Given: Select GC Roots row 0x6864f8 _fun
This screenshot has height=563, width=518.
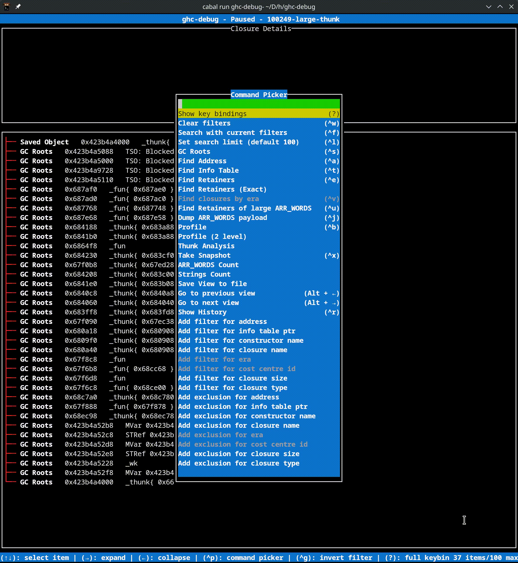Looking at the screenshot, I should pyautogui.click(x=90, y=246).
